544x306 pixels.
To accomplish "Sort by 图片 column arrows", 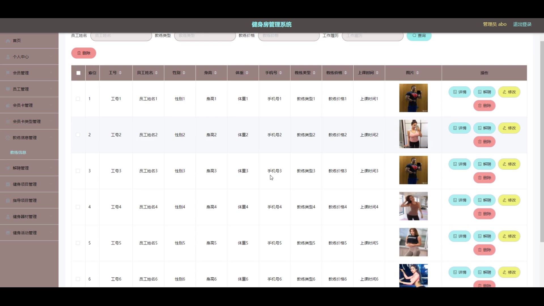I will pyautogui.click(x=417, y=73).
